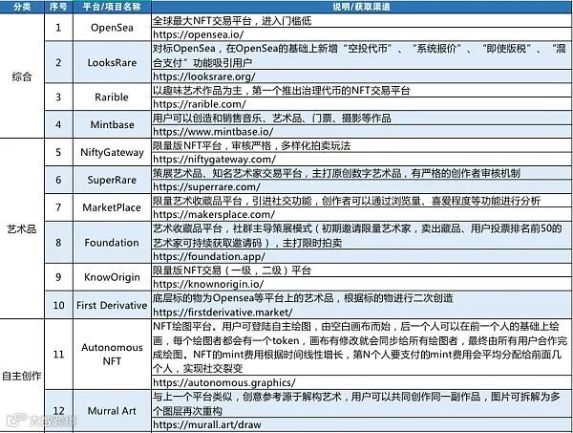Select the NiftyGateway platform name cell

112,152
